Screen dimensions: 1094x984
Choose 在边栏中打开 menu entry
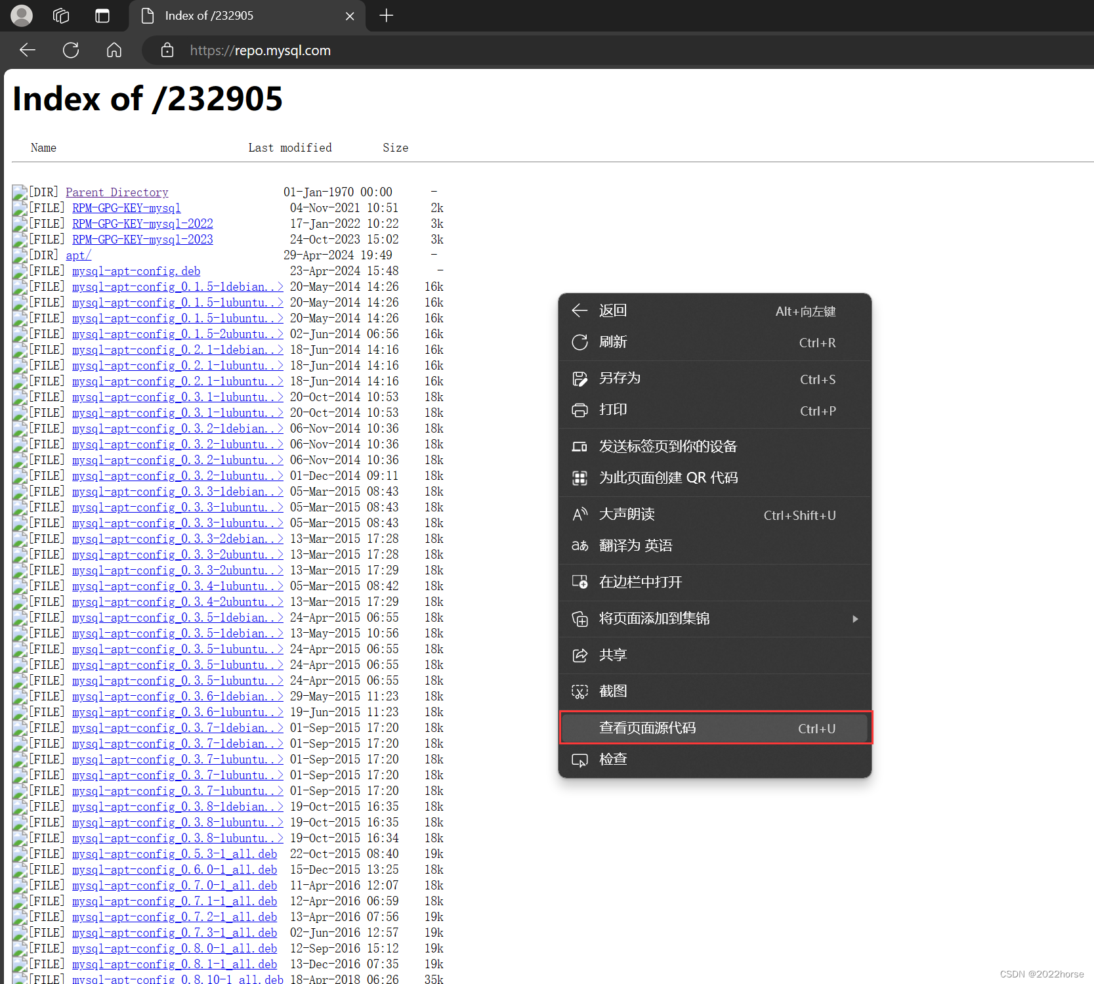pyautogui.click(x=715, y=582)
